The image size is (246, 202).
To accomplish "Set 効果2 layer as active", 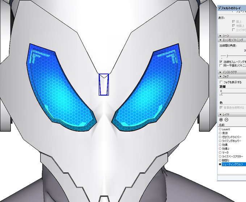I will tap(220, 149).
